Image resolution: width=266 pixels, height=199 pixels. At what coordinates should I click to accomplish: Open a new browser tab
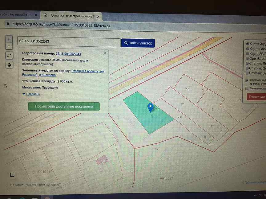108,17
